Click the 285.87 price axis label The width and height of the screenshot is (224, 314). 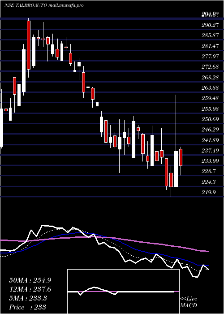coord(210,35)
